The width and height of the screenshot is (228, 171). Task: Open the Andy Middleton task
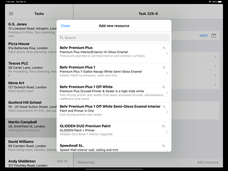pos(39,163)
